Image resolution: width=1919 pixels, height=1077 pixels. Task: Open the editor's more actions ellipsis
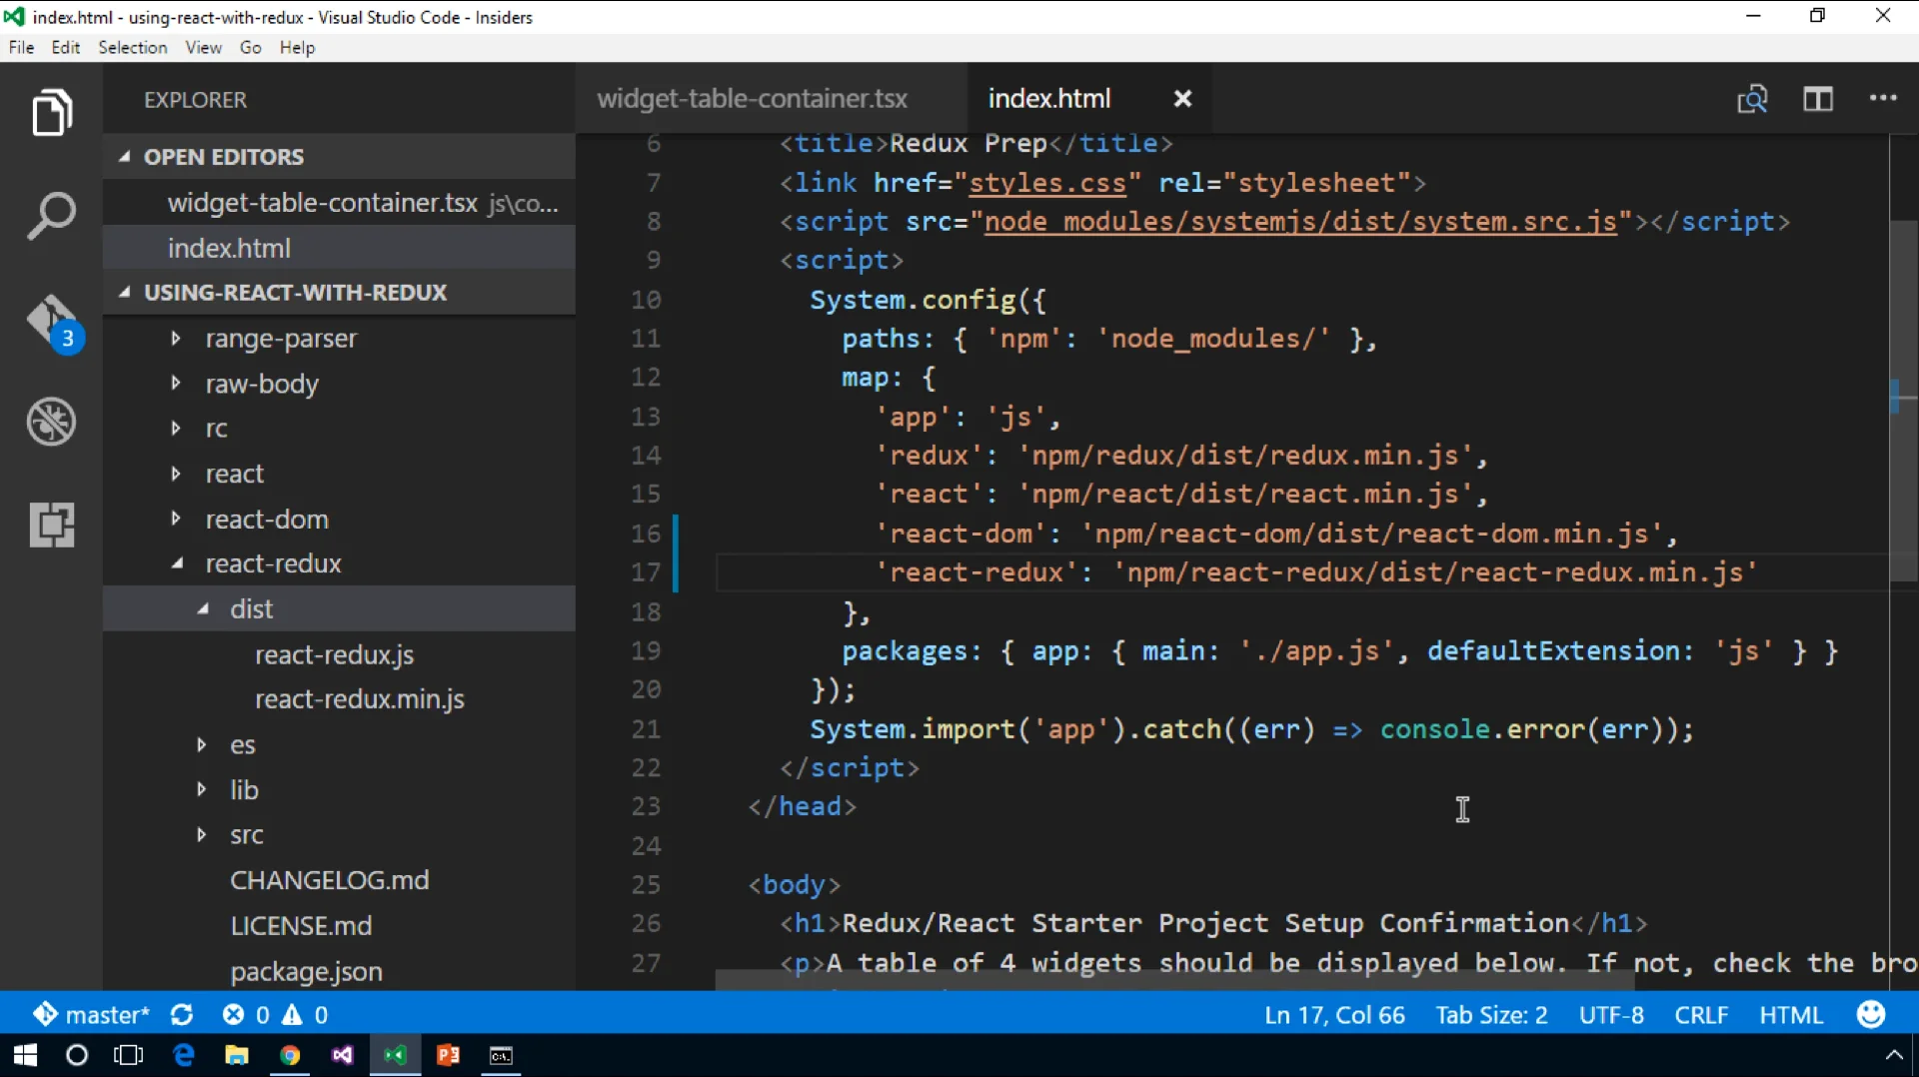(x=1883, y=99)
